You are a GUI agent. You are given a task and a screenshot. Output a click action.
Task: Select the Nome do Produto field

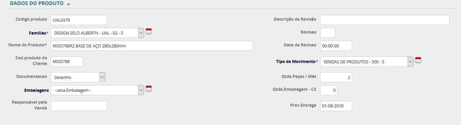[x=152, y=46]
